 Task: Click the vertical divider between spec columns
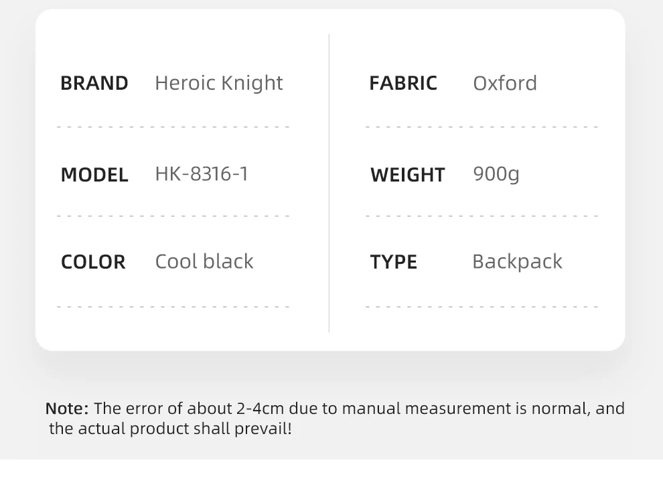pos(329,183)
